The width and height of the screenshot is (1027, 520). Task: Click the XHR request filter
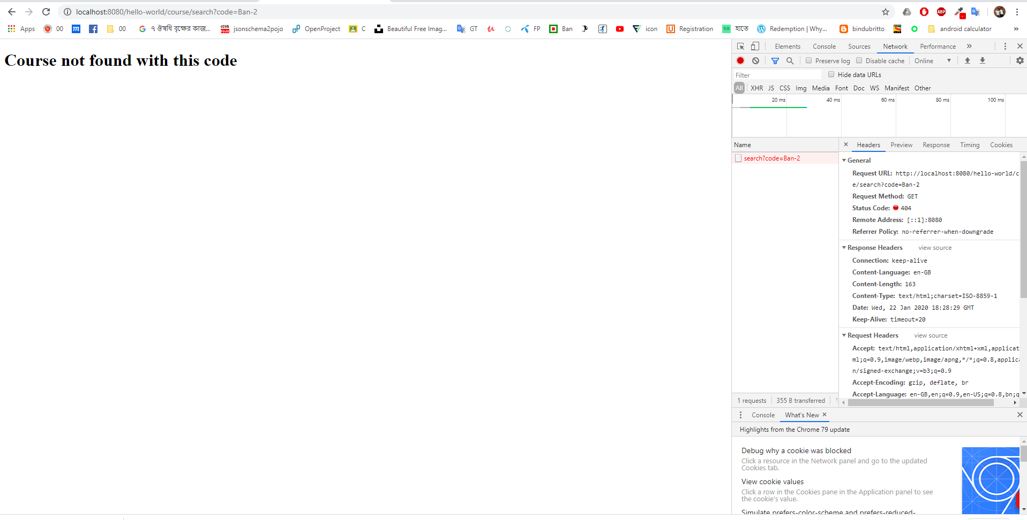pyautogui.click(x=756, y=88)
